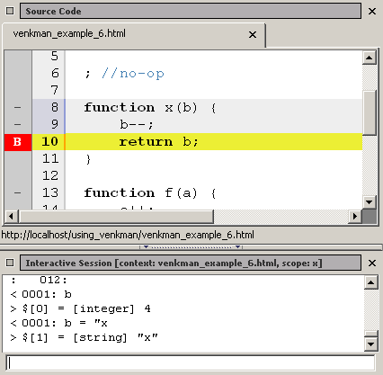Click the "function f(a) {" code line

(150, 193)
